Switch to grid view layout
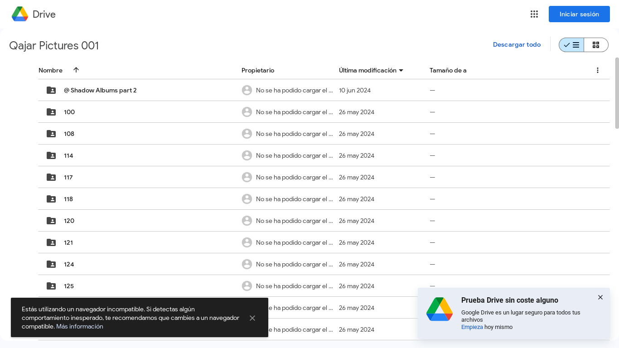This screenshot has height=348, width=619. [596, 45]
